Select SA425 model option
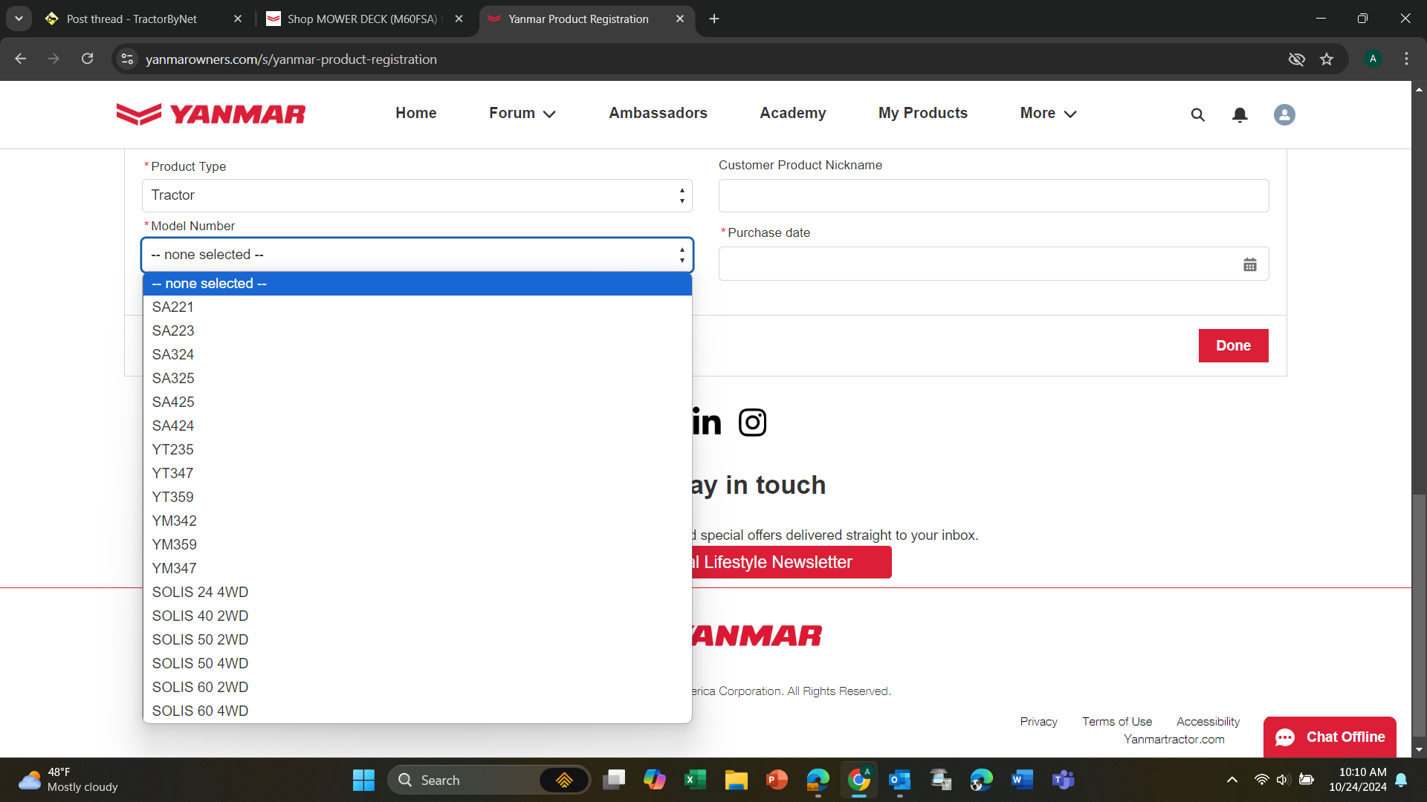 click(x=417, y=402)
